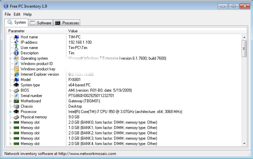This screenshot has height=159, width=253.
Task: Select the 9.0 GB physical memory value
Action: (74, 117)
